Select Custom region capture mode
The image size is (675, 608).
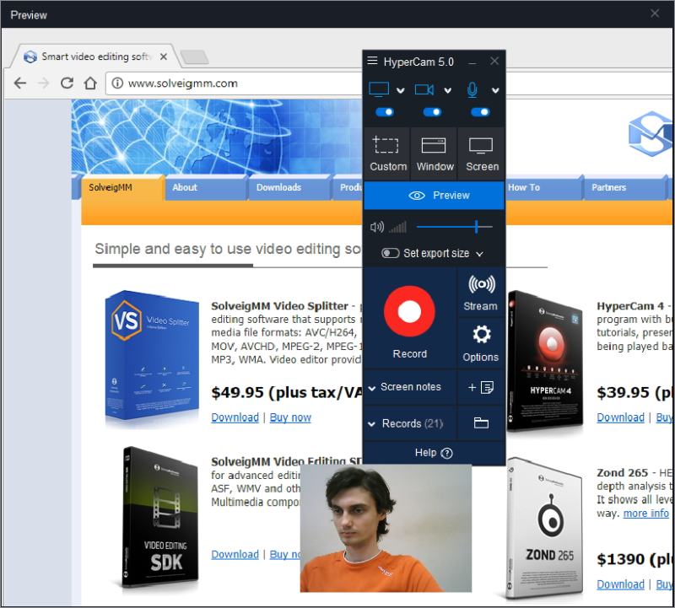387,153
